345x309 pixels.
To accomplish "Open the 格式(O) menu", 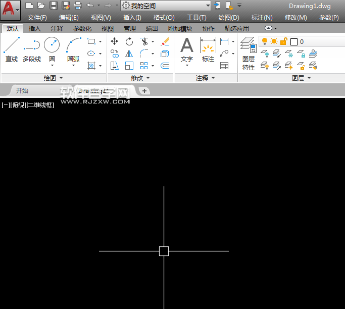I will point(164,17).
